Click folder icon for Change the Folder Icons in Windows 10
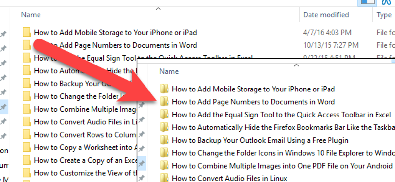 click(165, 153)
